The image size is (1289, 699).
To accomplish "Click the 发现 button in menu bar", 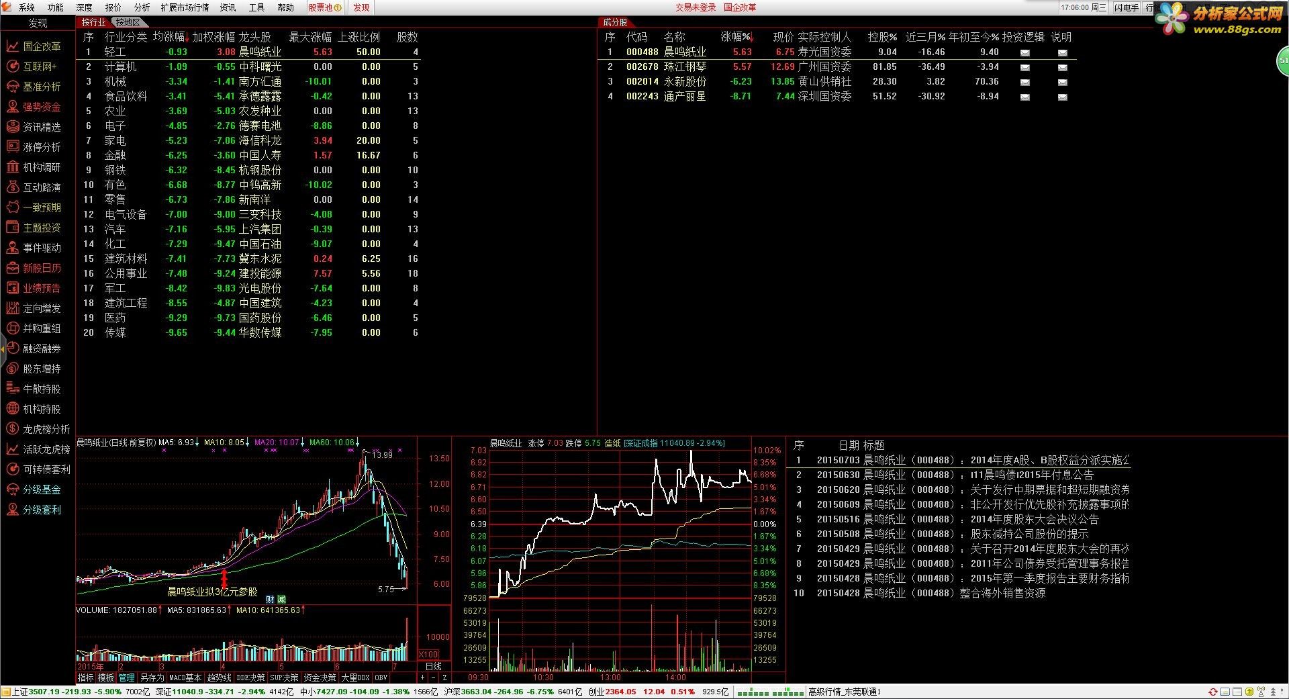I will point(361,7).
